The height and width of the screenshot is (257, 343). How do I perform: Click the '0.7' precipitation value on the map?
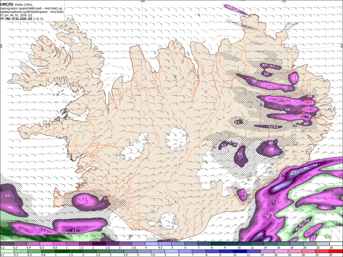click(x=325, y=208)
